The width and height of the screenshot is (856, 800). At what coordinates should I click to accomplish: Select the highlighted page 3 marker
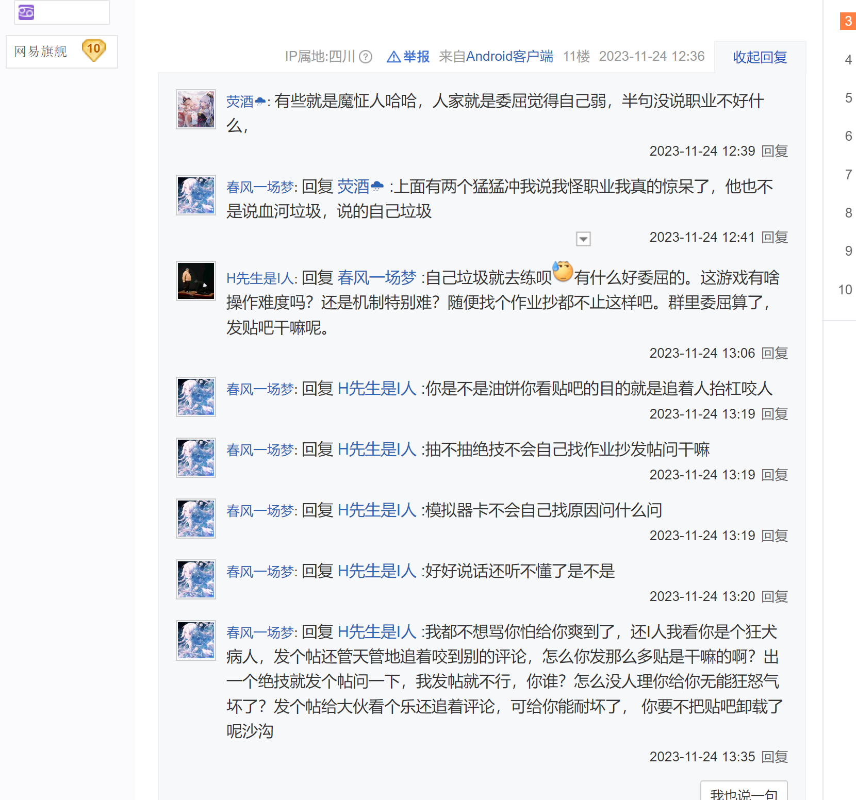click(848, 21)
